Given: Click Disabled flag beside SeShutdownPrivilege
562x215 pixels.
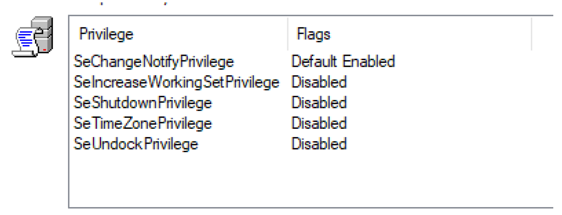Looking at the screenshot, I should click(x=319, y=103).
